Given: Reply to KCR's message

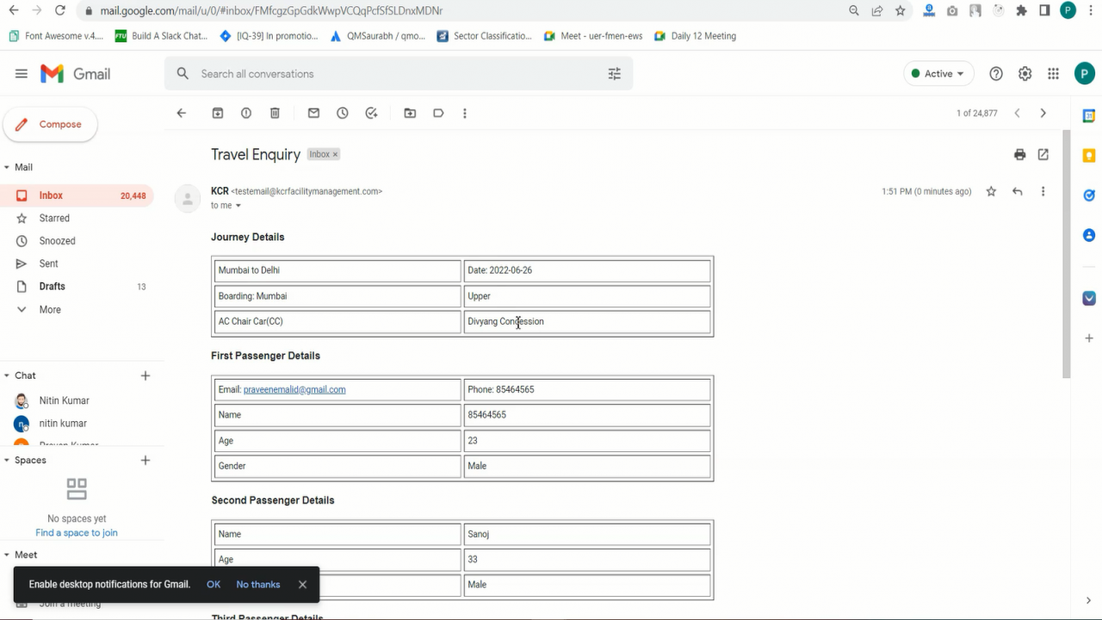Looking at the screenshot, I should pos(1018,191).
